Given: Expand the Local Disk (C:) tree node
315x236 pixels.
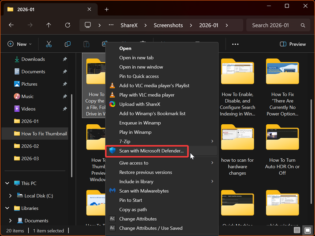Looking at the screenshot, I should (x=11, y=195).
